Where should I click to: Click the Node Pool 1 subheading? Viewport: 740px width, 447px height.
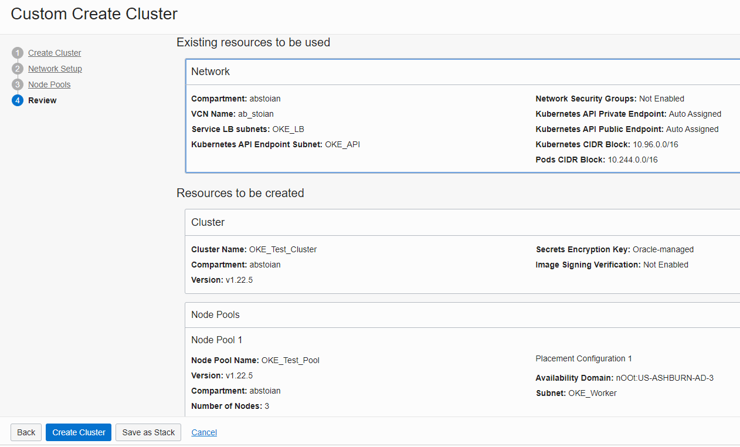point(216,340)
